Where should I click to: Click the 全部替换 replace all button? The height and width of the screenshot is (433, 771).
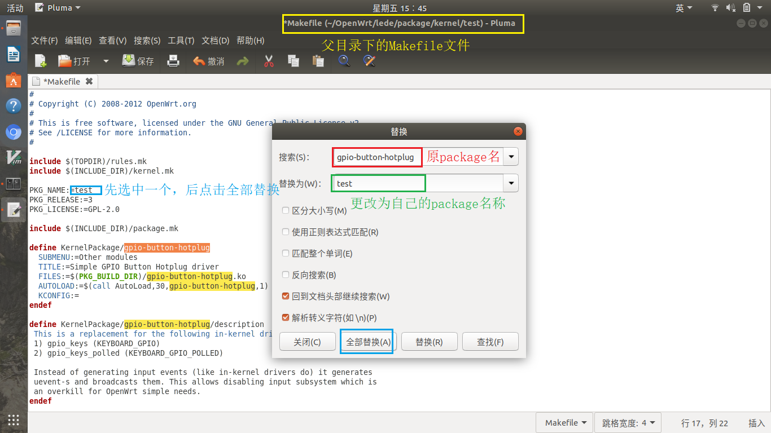366,341
